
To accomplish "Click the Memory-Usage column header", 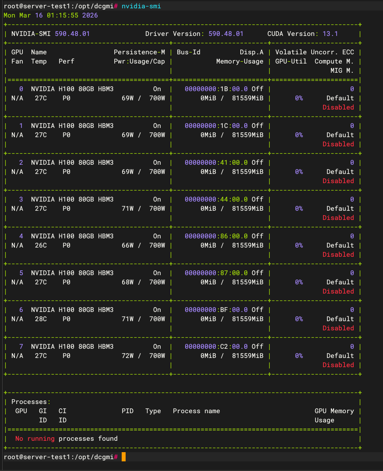I will [x=239, y=61].
